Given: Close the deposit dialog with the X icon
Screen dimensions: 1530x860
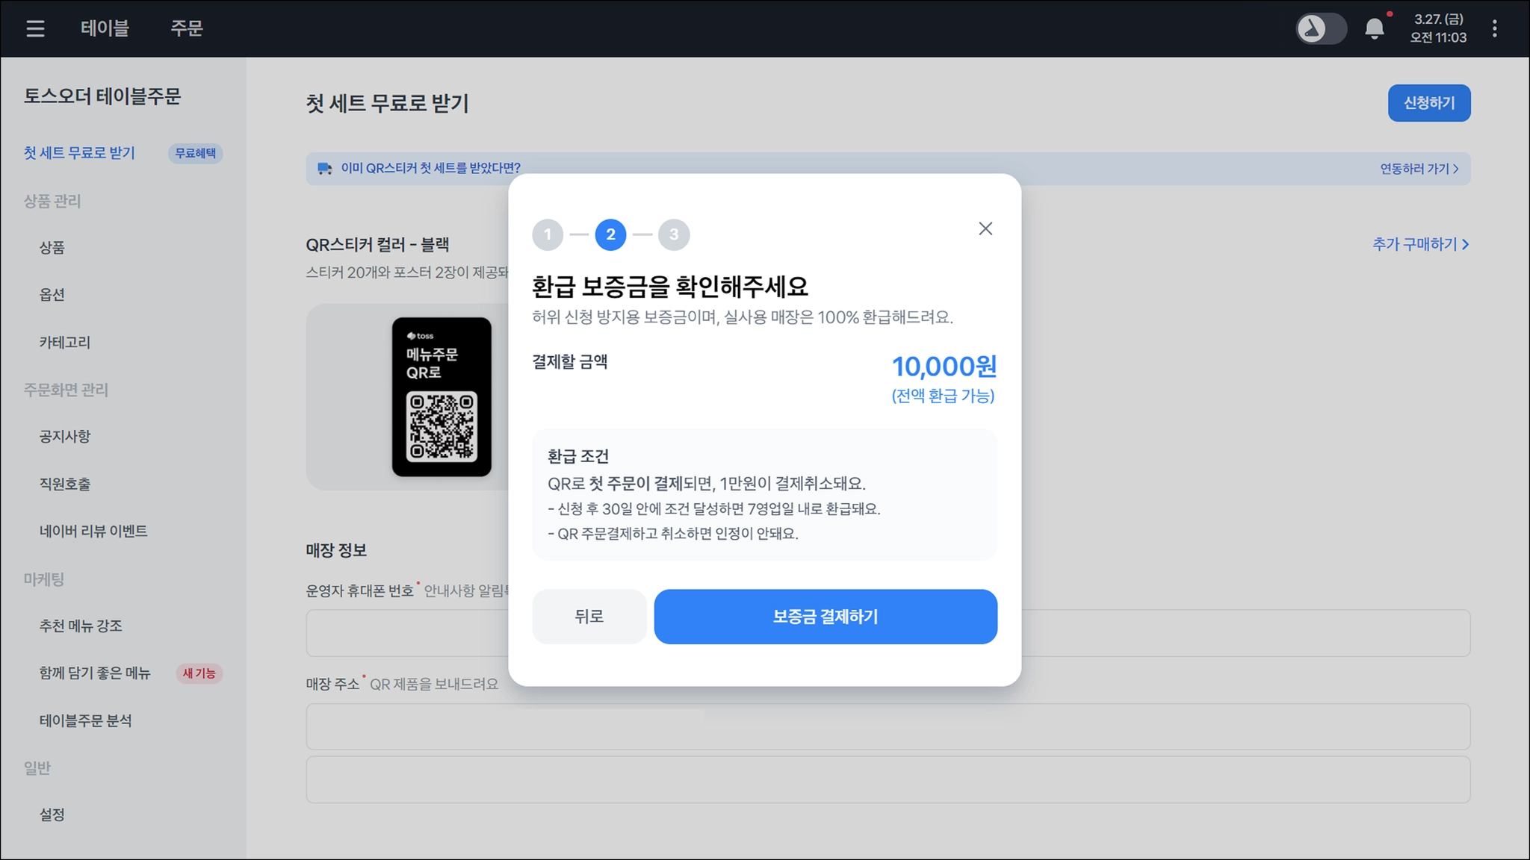Looking at the screenshot, I should [985, 228].
